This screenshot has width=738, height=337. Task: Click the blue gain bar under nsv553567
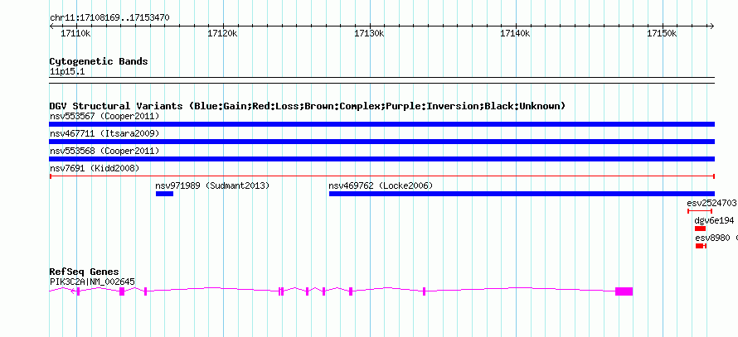coord(381,124)
